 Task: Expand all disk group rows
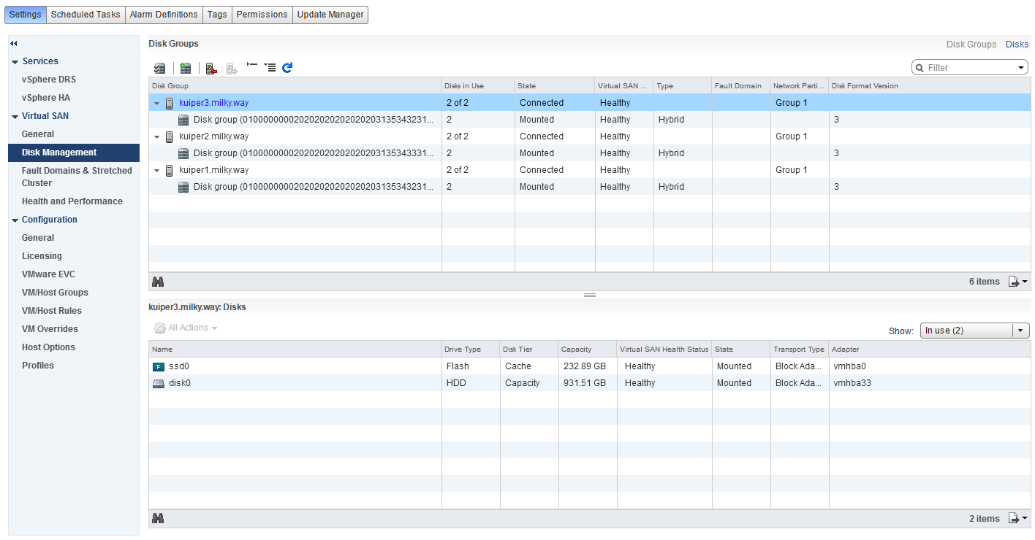click(270, 68)
